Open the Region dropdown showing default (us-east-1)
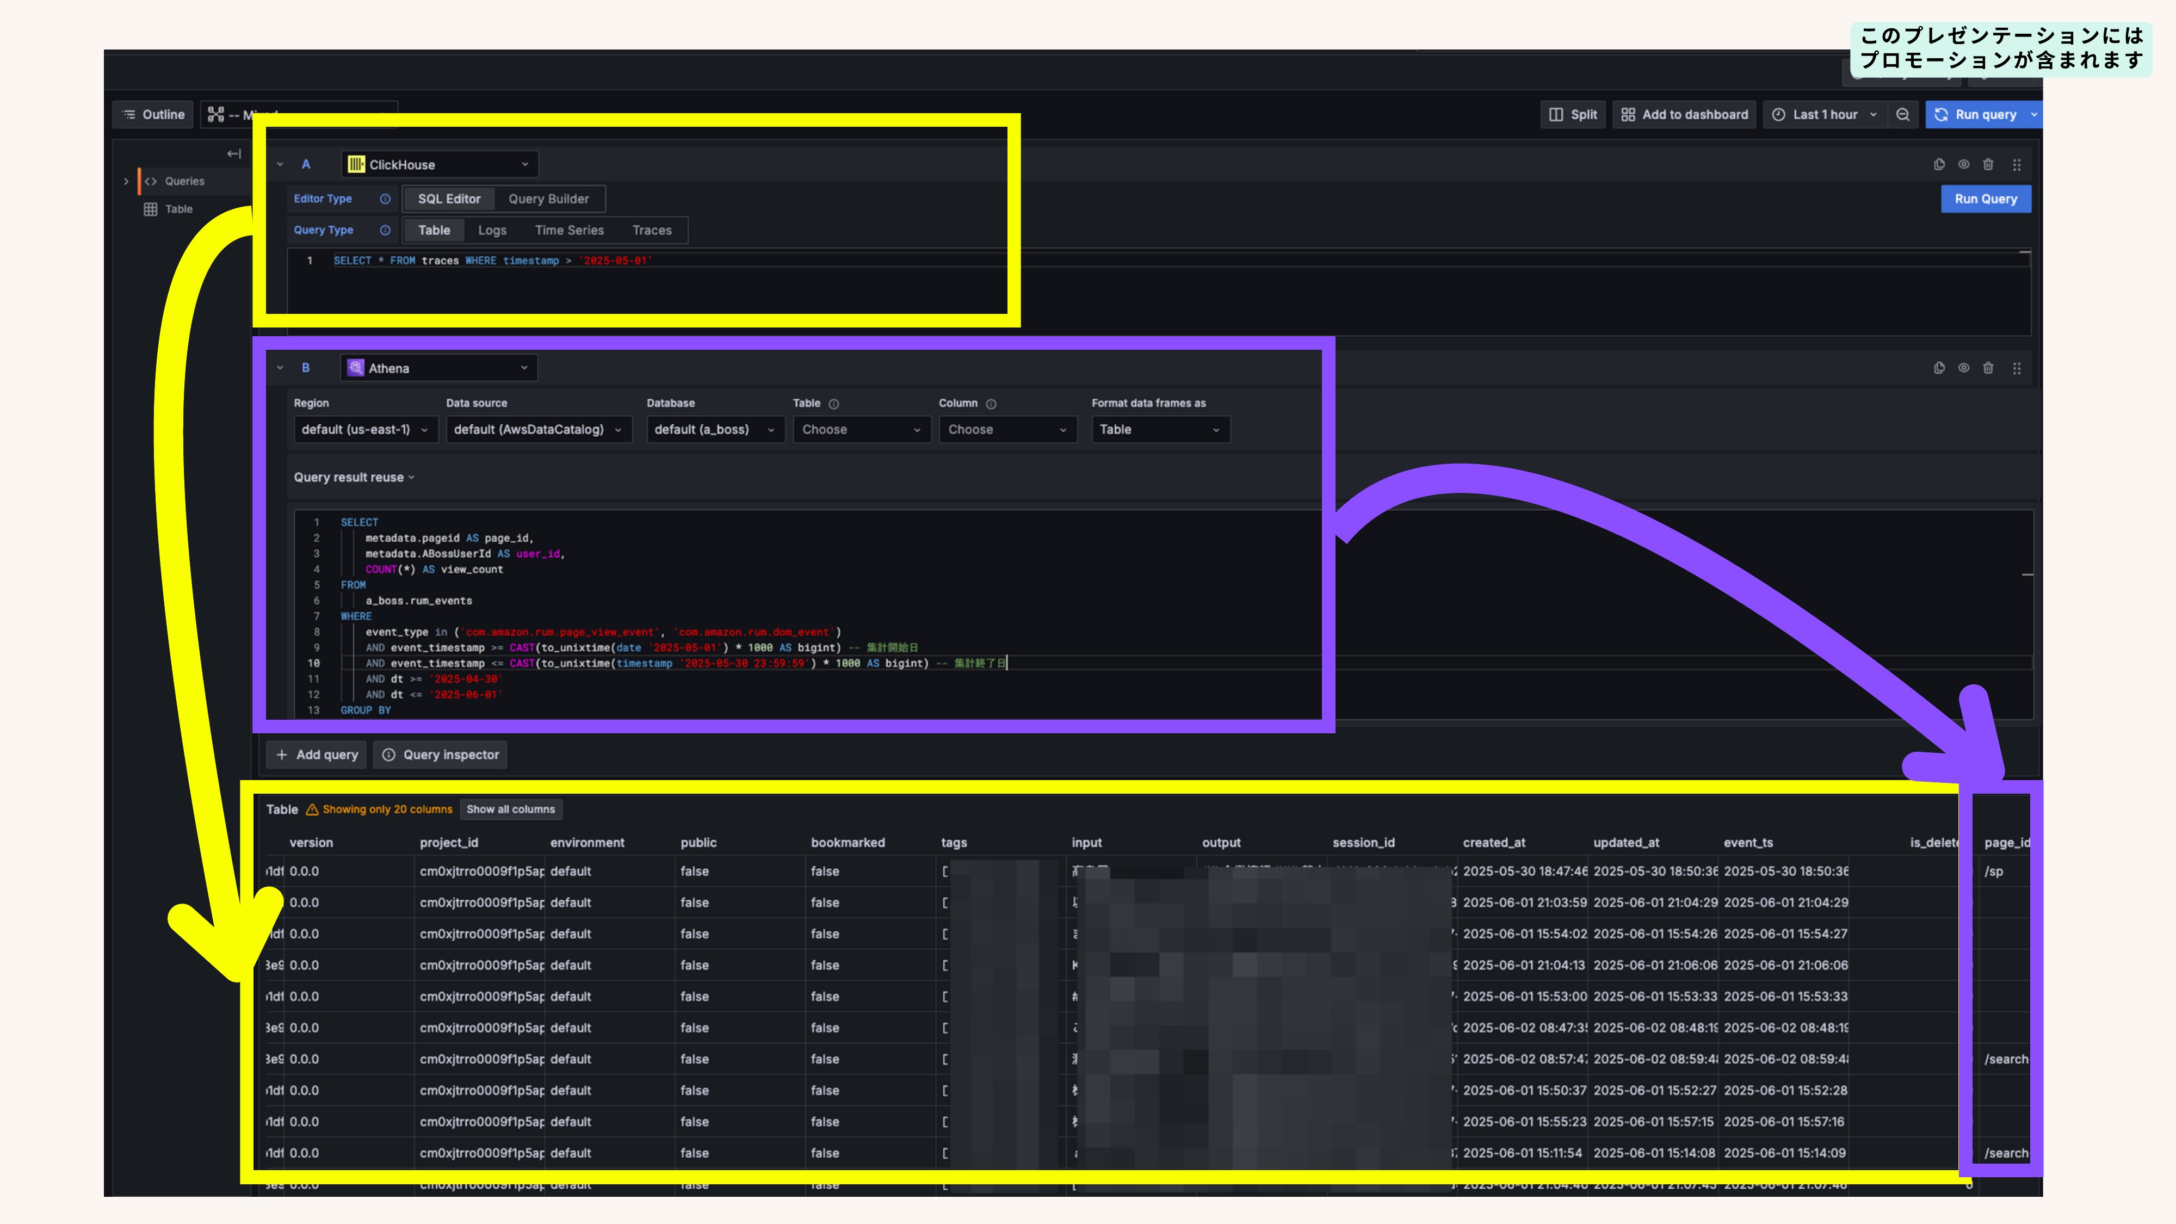Screen dimensions: 2176x1224 pyautogui.click(x=365, y=430)
